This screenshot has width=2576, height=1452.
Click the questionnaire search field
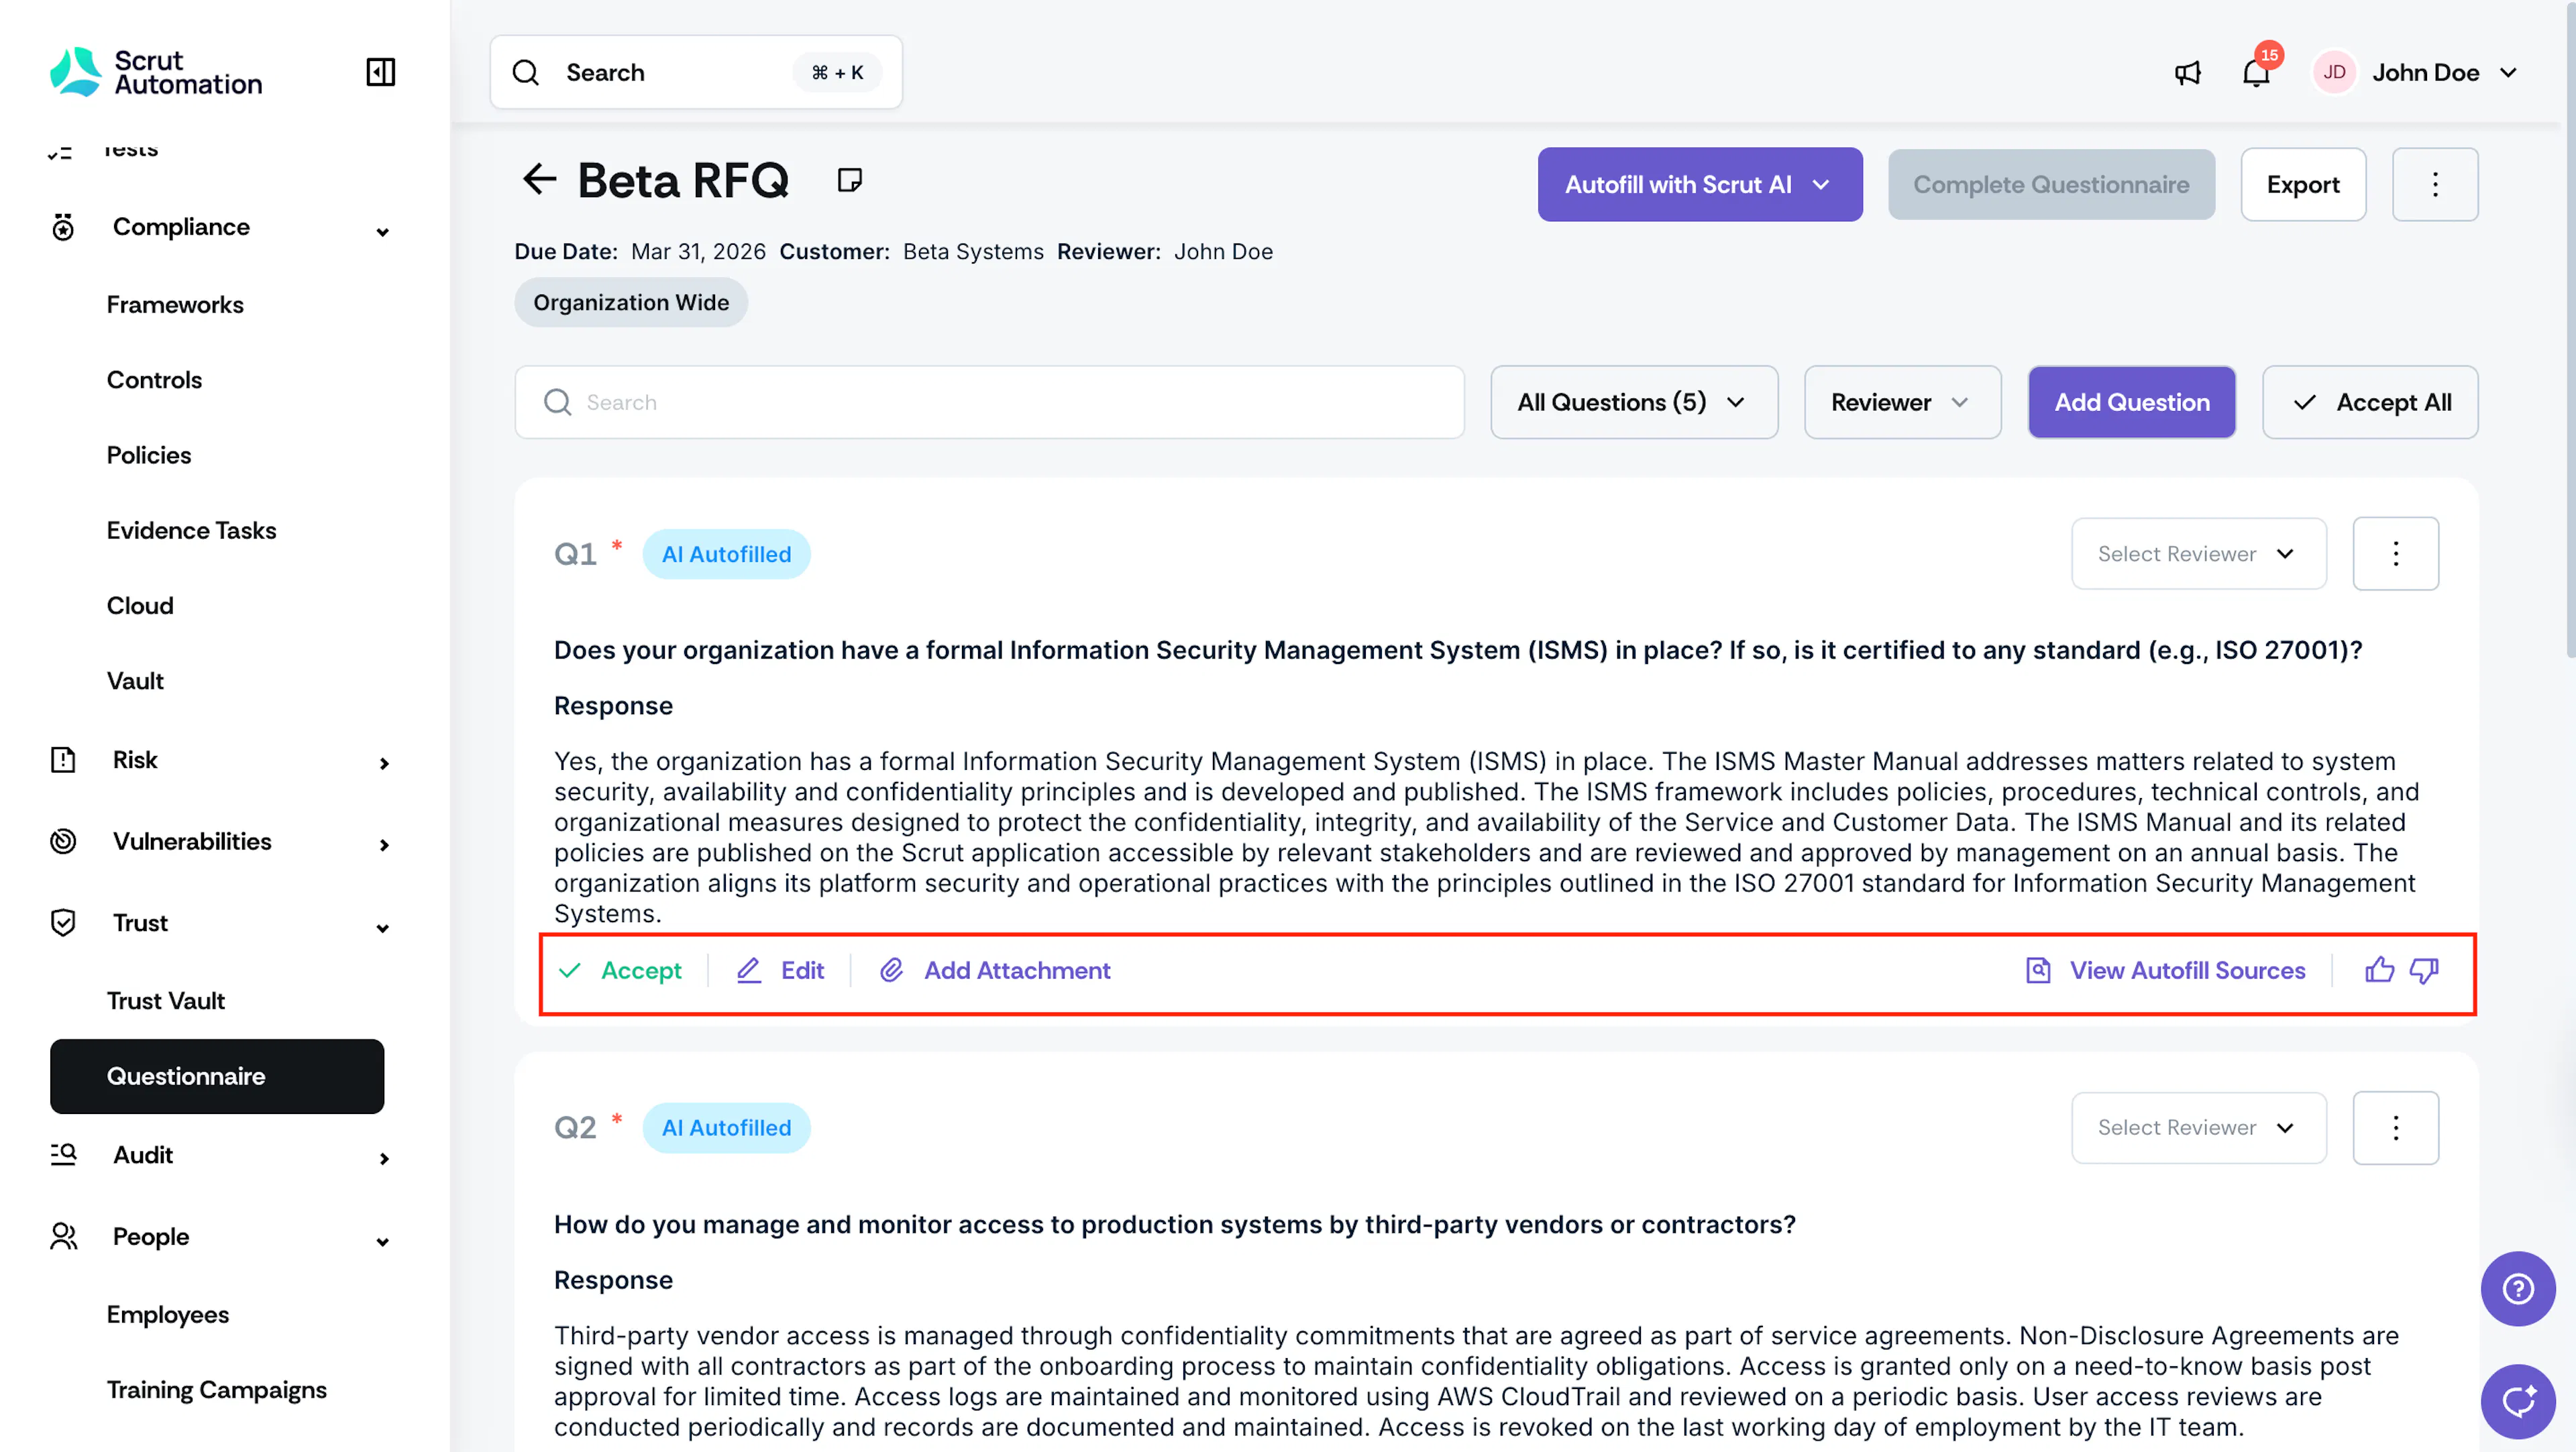(x=989, y=402)
